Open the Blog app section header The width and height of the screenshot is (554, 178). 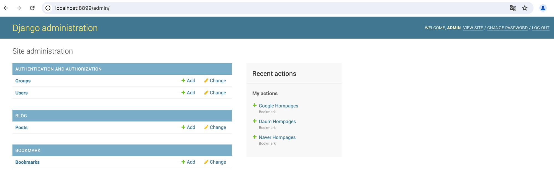pyautogui.click(x=21, y=116)
